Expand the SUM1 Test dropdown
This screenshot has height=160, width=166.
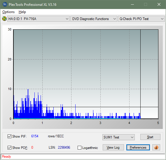click(118, 137)
